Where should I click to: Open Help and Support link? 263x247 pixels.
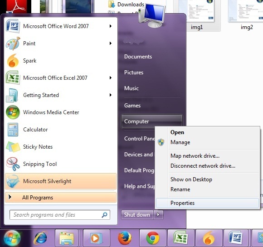click(x=140, y=186)
